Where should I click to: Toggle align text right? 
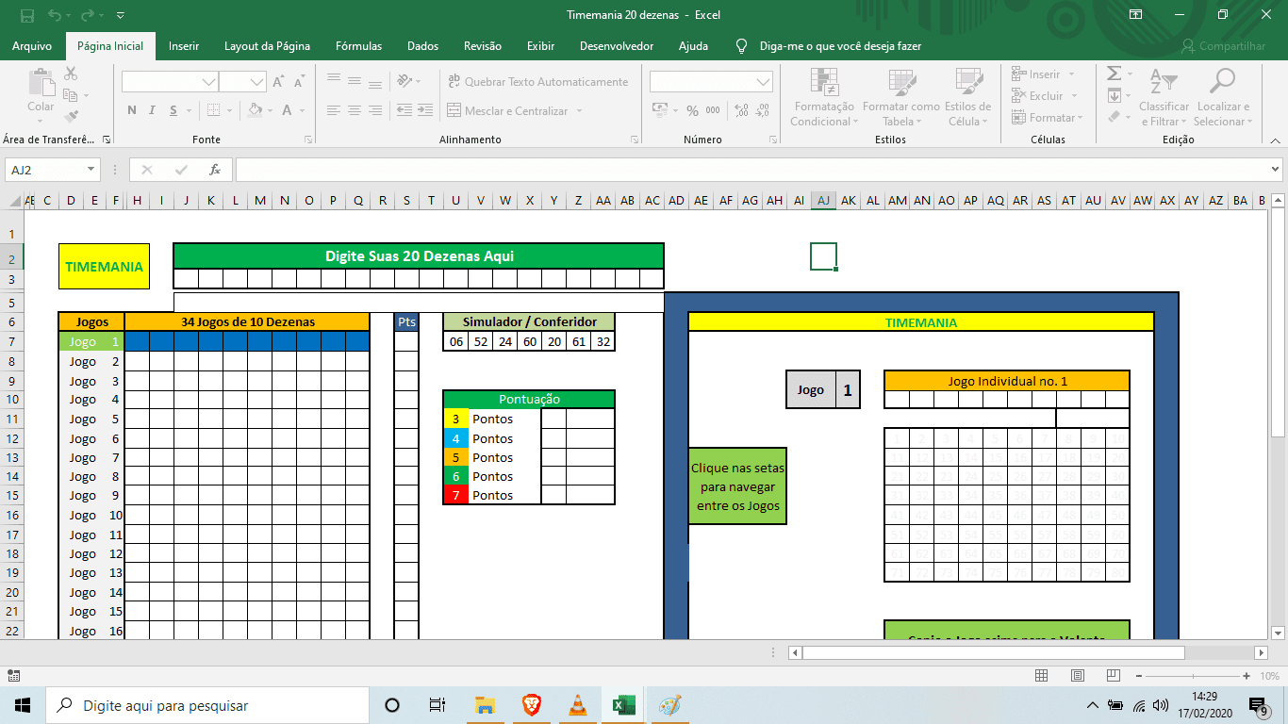point(376,110)
